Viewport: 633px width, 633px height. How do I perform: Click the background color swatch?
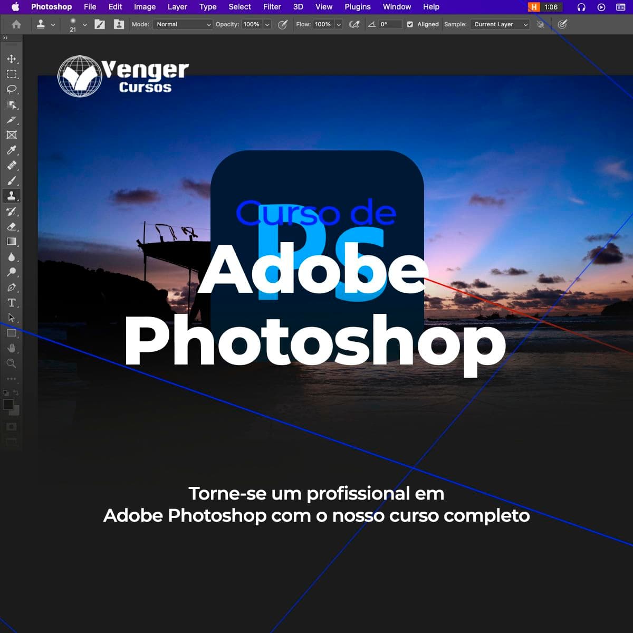(x=16, y=411)
